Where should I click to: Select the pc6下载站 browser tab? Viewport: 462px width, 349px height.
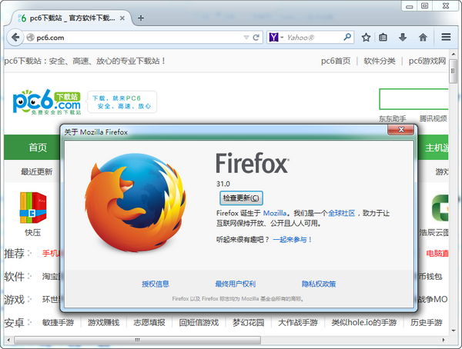click(x=71, y=18)
